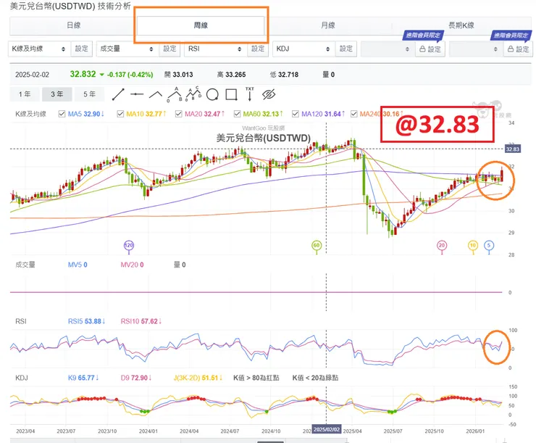Viewport: 536px width, 443px height.
Task: Select the 5 年 range button
Action: [90, 94]
